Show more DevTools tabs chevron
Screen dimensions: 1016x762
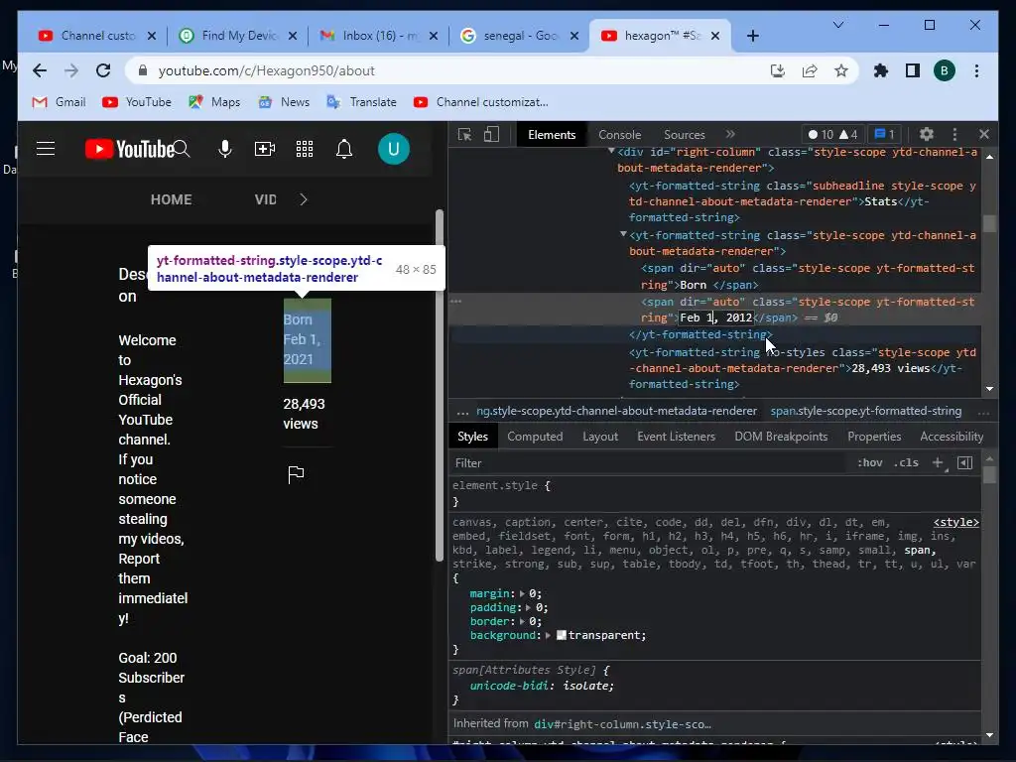point(730,134)
